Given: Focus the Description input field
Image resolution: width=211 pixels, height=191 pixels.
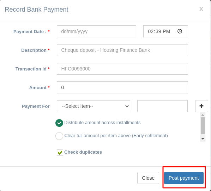Looking at the screenshot, I should [122, 50].
